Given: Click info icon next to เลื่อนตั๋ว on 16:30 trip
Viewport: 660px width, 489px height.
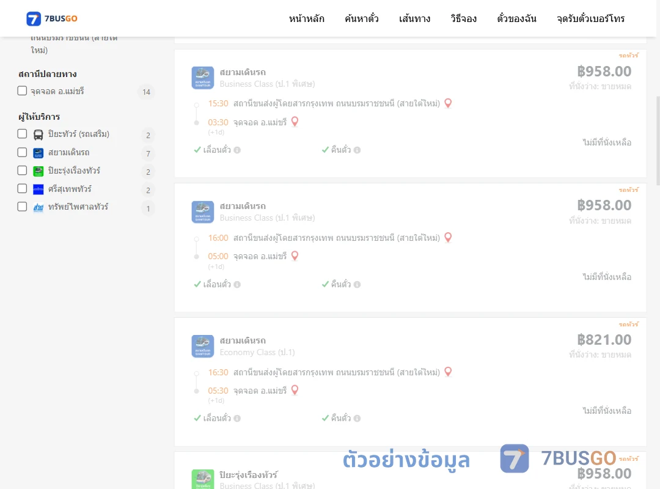Looking at the screenshot, I should (x=237, y=418).
